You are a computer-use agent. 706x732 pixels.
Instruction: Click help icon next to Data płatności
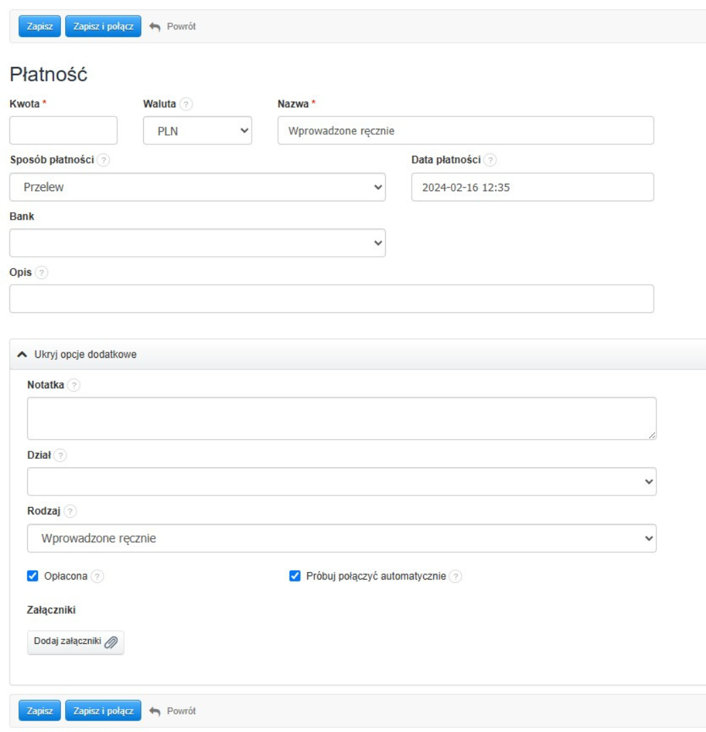491,160
